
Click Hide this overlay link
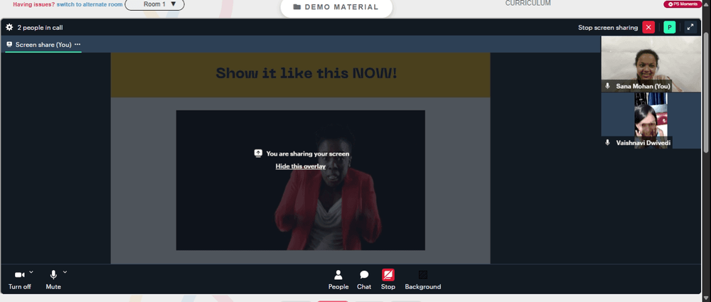[301, 166]
